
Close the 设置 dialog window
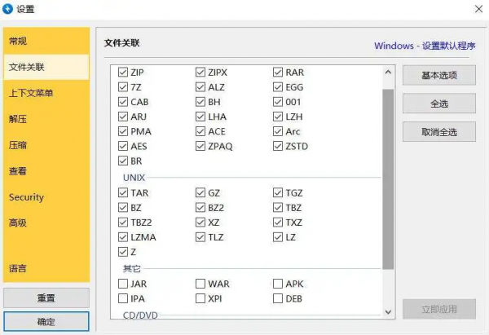pyautogui.click(x=478, y=9)
